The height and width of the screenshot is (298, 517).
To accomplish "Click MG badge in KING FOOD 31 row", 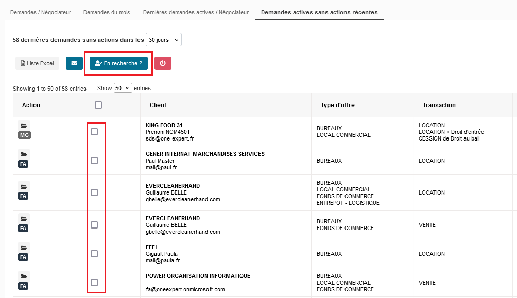I will tap(24, 135).
